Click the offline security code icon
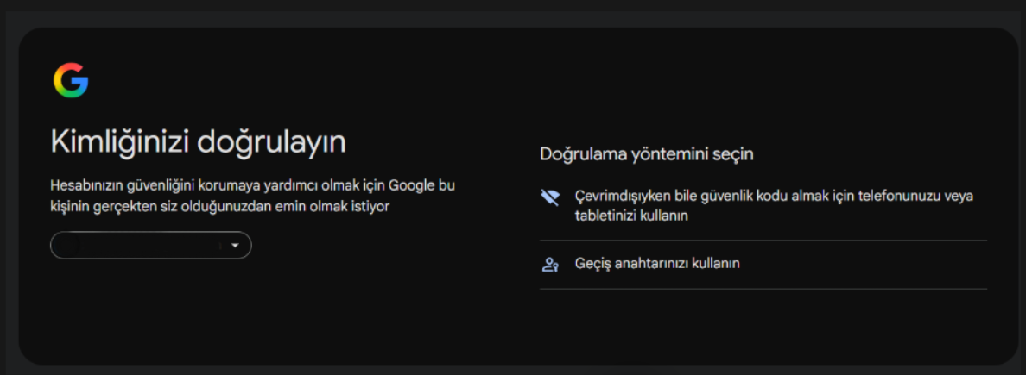1026x375 pixels. [549, 197]
